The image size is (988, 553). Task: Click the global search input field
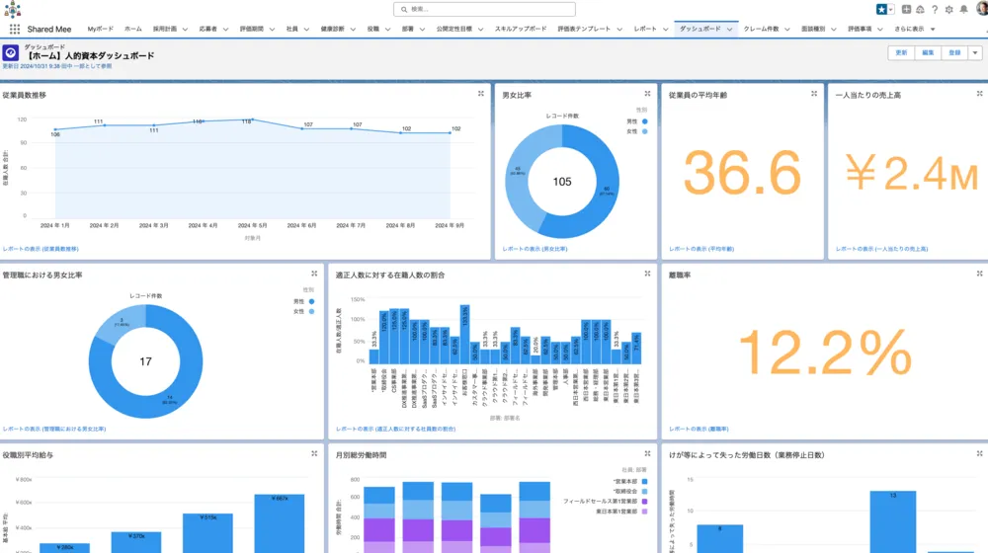(498, 9)
